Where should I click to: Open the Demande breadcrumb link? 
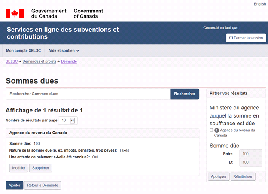coord(69,62)
